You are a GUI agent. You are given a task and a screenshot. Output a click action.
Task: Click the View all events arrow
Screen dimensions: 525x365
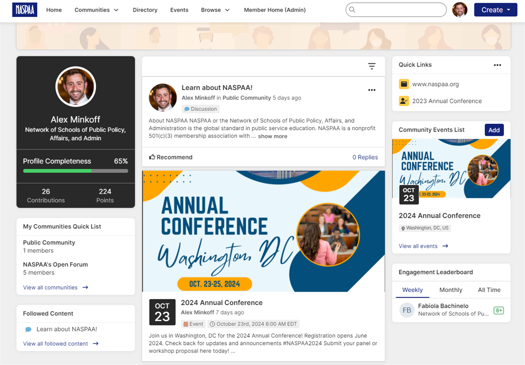445,246
